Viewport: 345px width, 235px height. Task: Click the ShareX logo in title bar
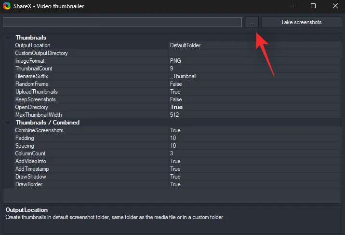(x=6, y=6)
